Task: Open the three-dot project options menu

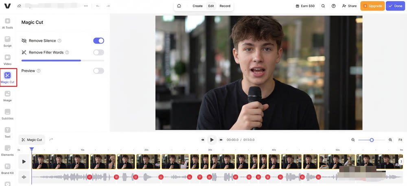Action: (86, 6)
